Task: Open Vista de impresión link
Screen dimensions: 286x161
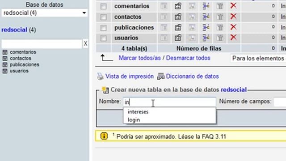Action: click(130, 76)
